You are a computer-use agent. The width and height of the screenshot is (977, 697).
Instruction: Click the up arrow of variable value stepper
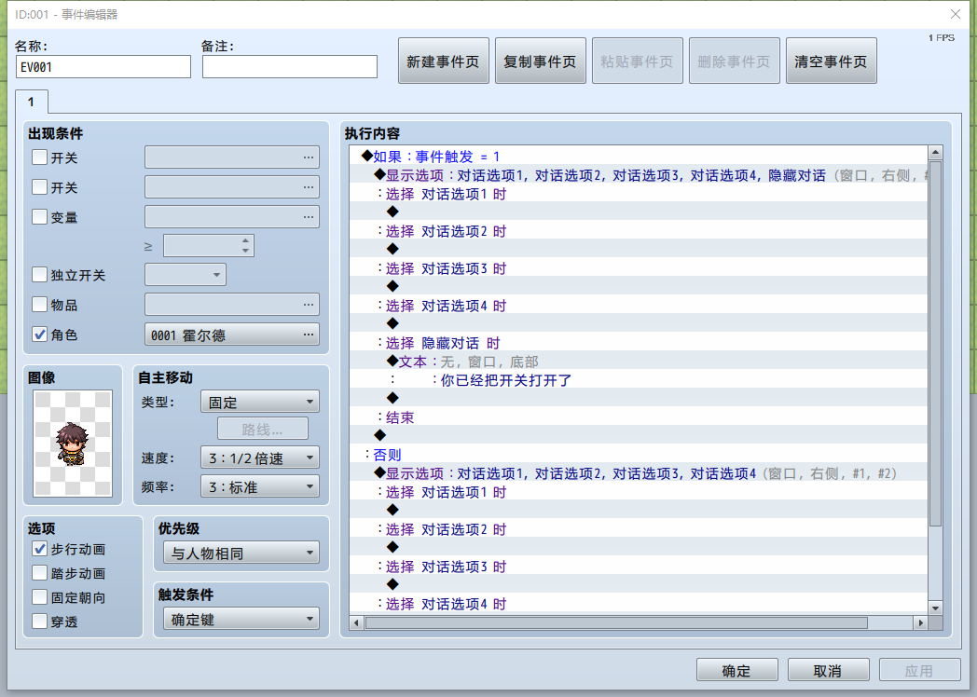[245, 240]
